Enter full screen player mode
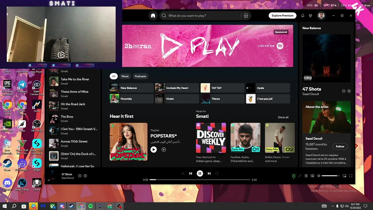This screenshot has width=373, height=210. point(351,176)
